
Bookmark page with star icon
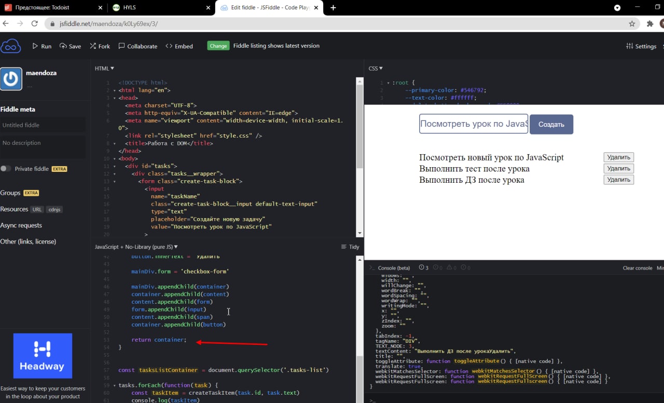click(632, 23)
